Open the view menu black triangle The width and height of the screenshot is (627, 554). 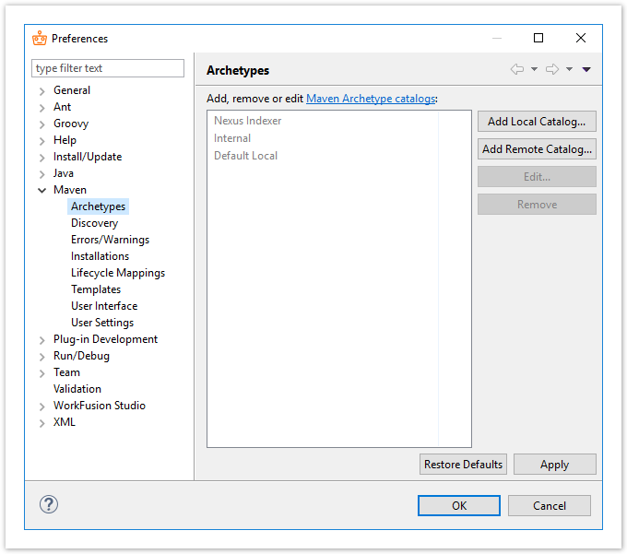(586, 69)
